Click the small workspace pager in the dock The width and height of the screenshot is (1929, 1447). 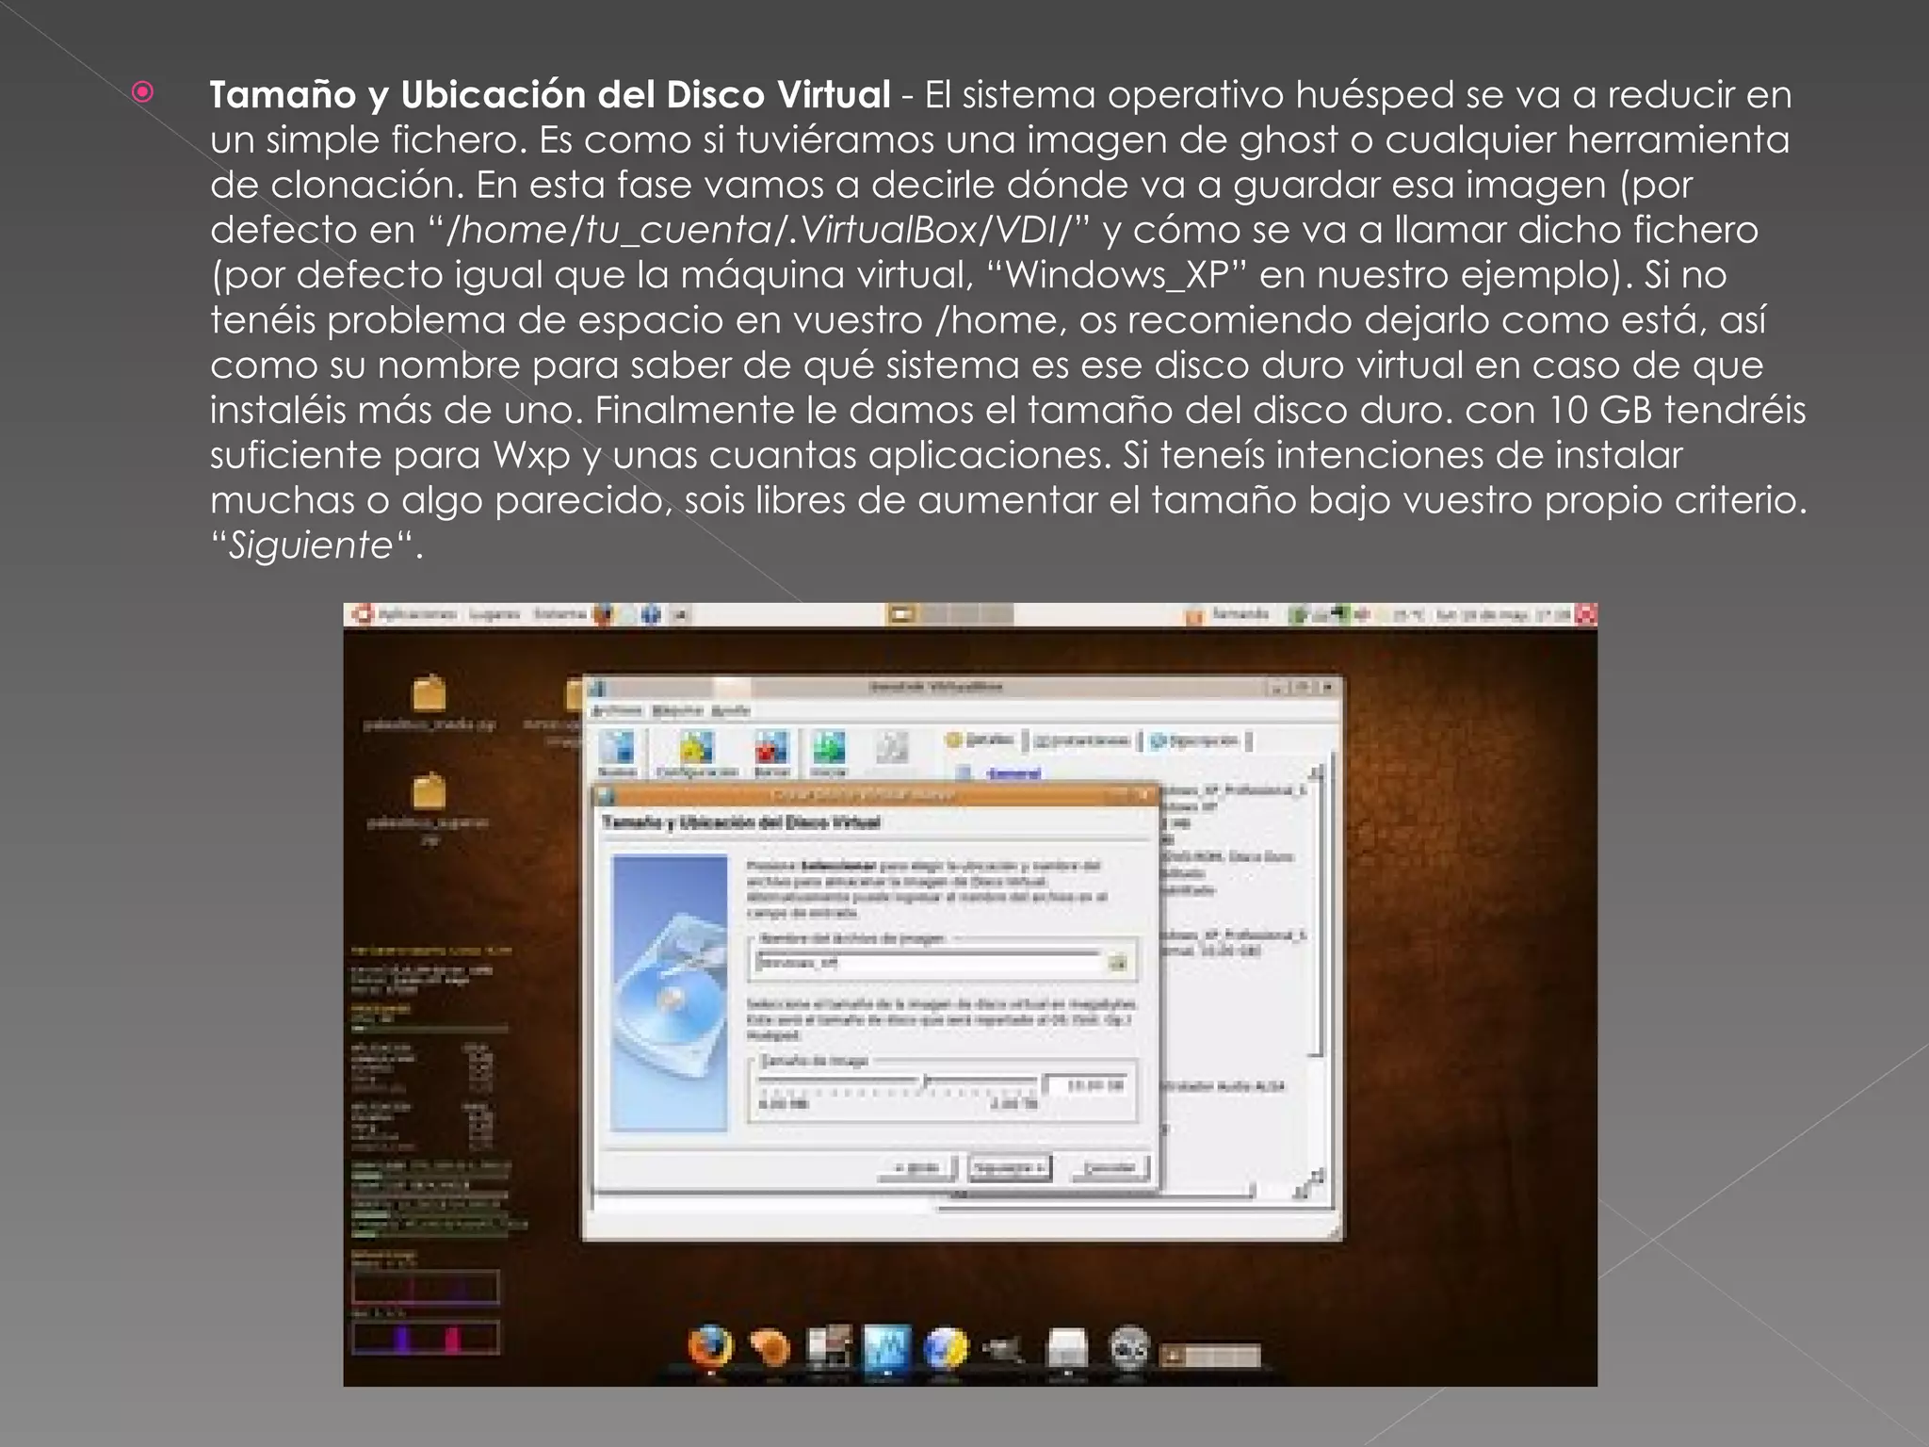pyautogui.click(x=1212, y=1356)
